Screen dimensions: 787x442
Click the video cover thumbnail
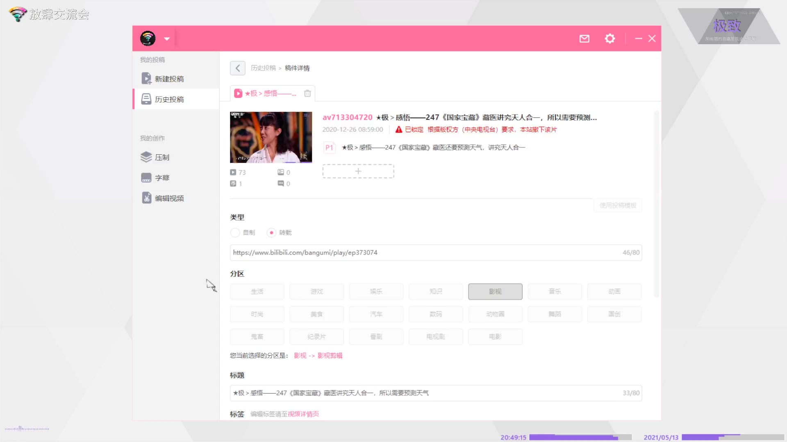(x=271, y=137)
